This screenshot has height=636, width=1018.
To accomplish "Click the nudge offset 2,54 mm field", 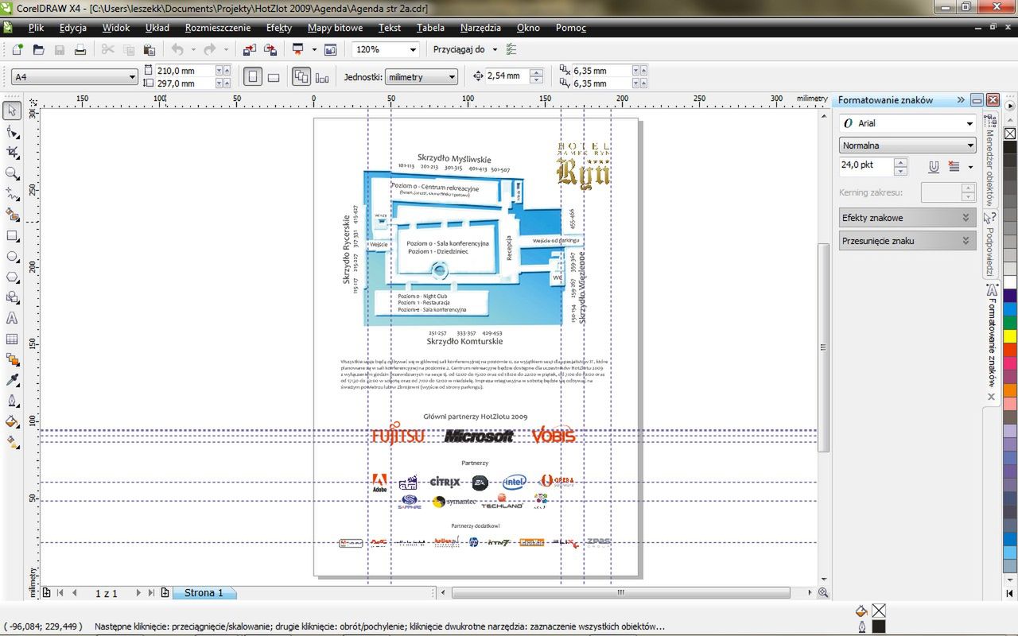I will pos(507,76).
